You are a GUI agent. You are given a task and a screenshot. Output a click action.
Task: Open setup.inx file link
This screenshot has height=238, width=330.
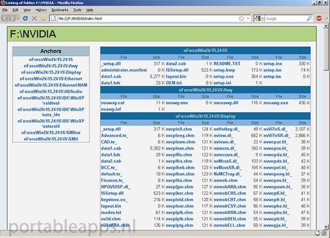(x=273, y=64)
